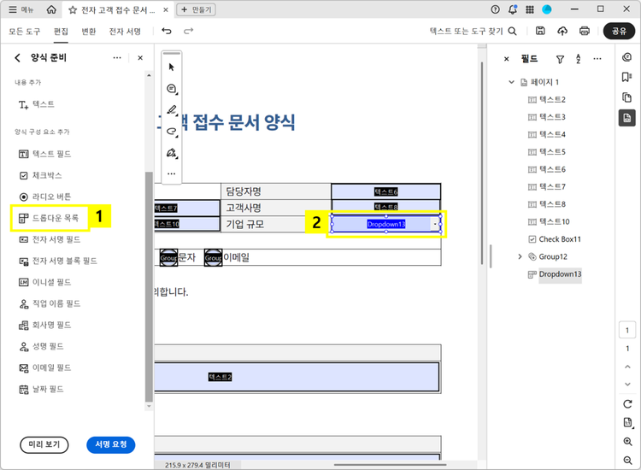Add an 이메일 필드
This screenshot has height=470, width=641.
click(45, 367)
